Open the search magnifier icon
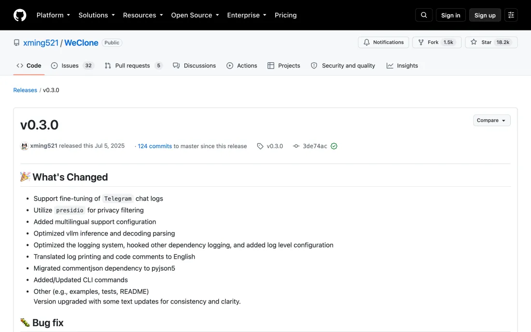This screenshot has height=332, width=531. (424, 15)
